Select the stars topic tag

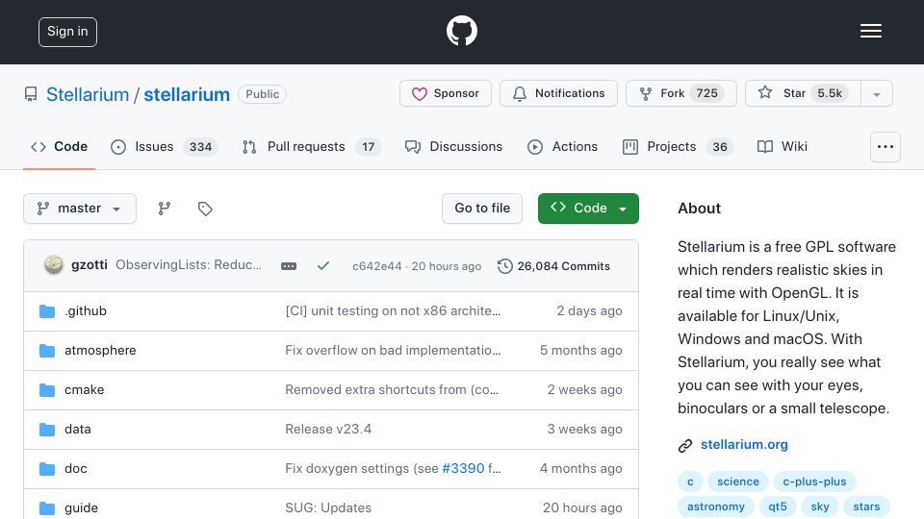pos(866,507)
